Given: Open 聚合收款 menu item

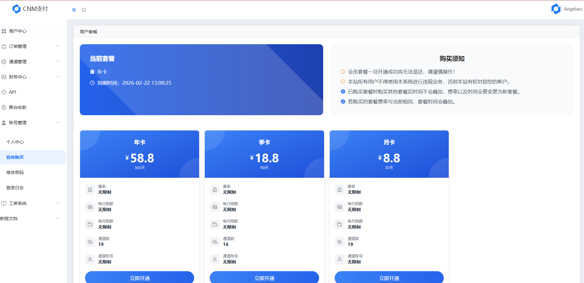Looking at the screenshot, I should tap(33, 107).
